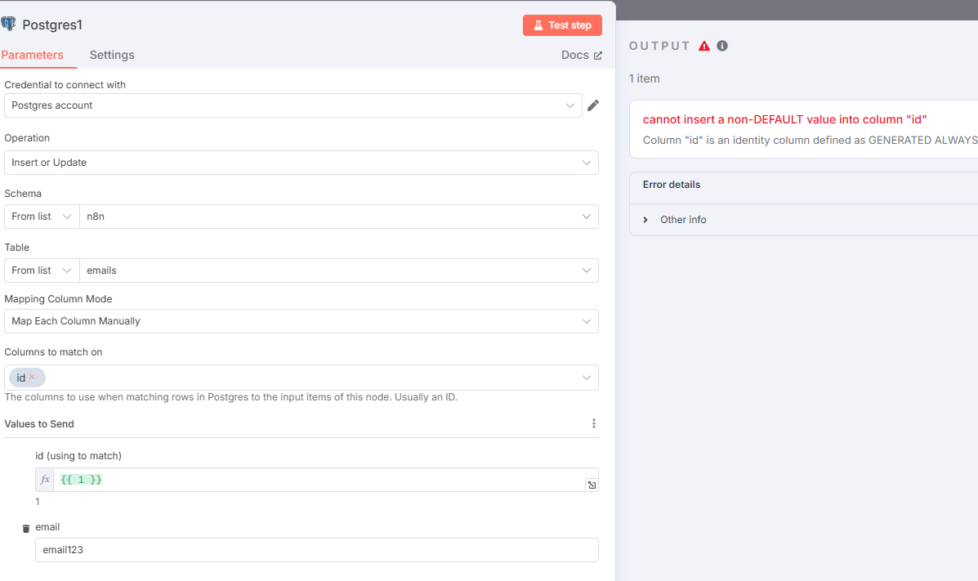The height and width of the screenshot is (581, 978).
Task: Open the Columns to match on dropdown
Action: click(x=301, y=378)
